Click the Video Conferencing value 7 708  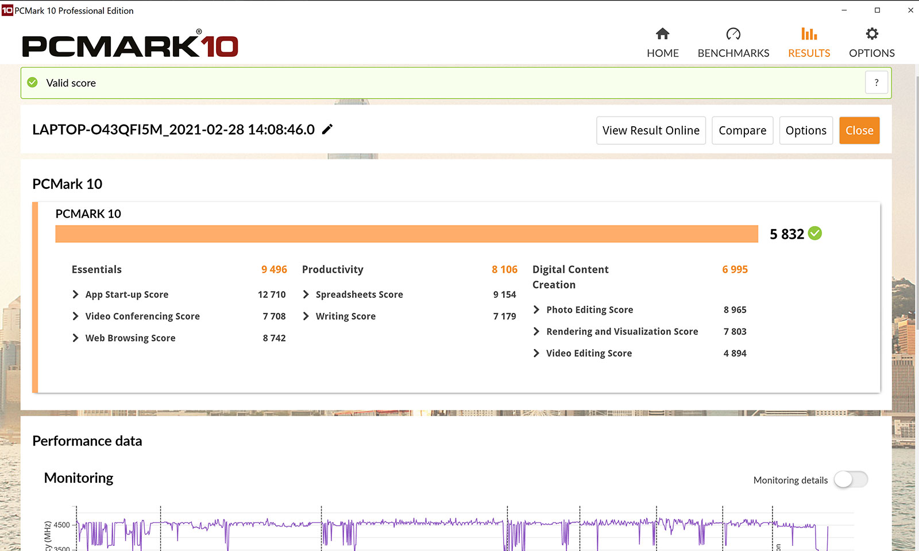(x=274, y=316)
